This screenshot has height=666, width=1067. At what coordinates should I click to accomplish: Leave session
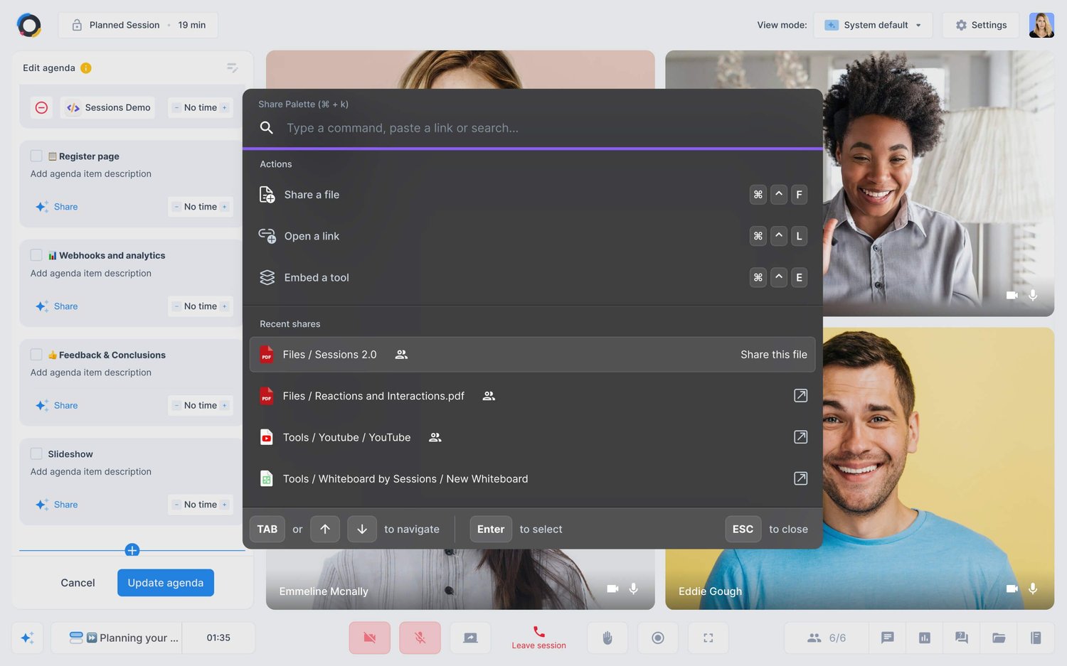point(539,638)
